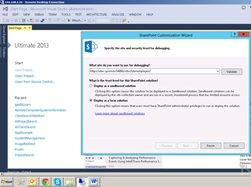Click the New Project toolbar icon
This screenshot has height=187, width=251.
coord(24,20)
